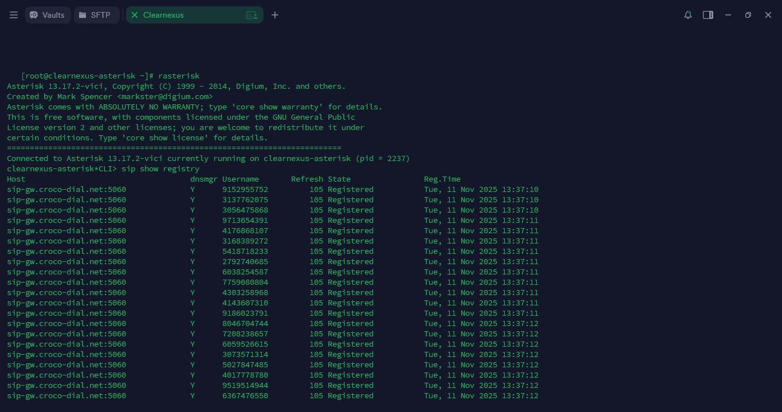Switch to the Vaults tab

(x=48, y=15)
